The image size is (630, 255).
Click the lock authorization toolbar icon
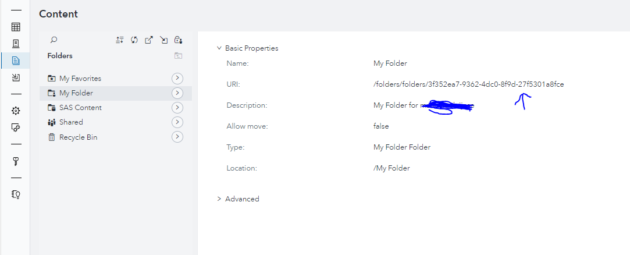coord(179,40)
